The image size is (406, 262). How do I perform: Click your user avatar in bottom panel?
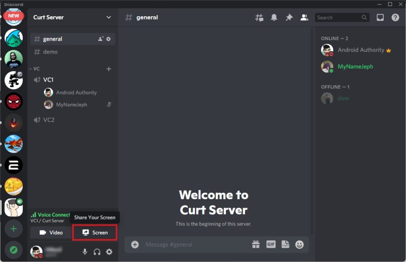click(36, 251)
